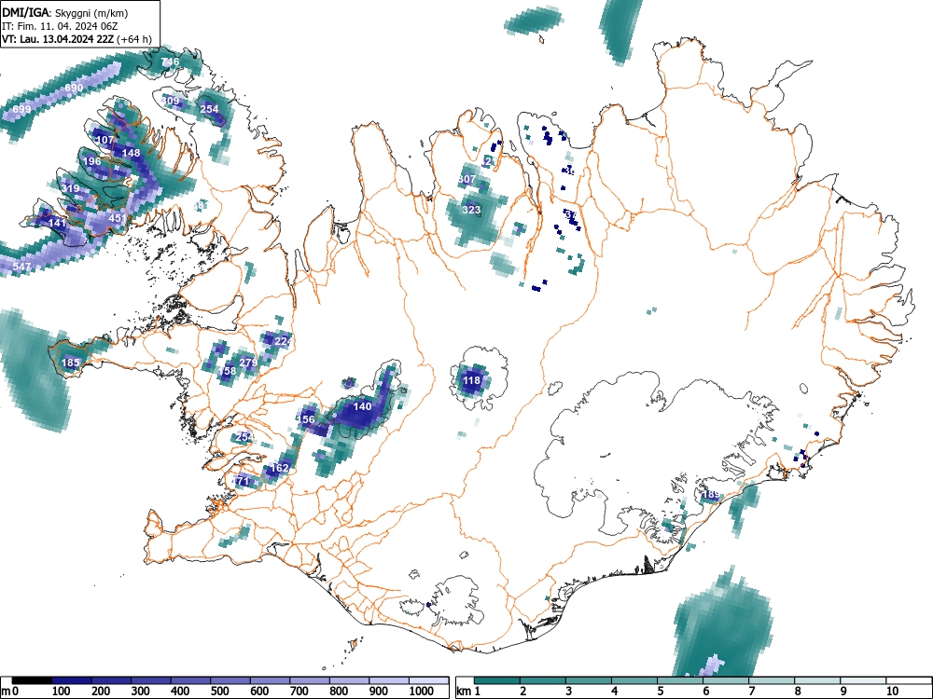Select the pale lavender 900–1000 m legend swatch
The image size is (933, 699).
coord(389,680)
